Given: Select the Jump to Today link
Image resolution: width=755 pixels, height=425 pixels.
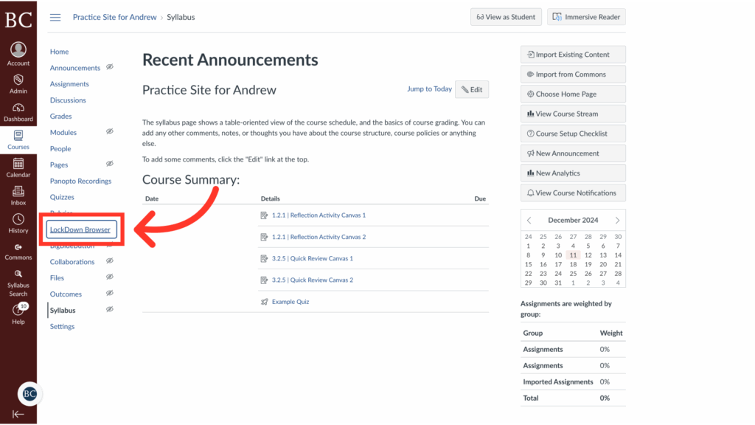Looking at the screenshot, I should (x=429, y=89).
